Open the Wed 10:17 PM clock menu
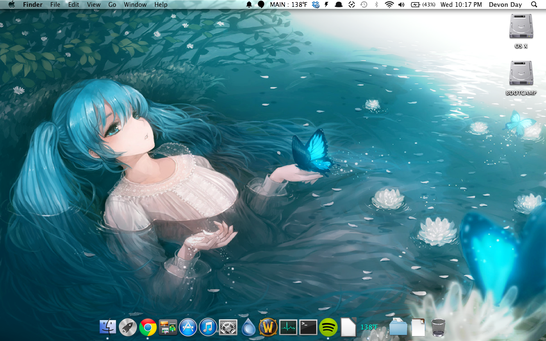The width and height of the screenshot is (546, 341). (461, 5)
